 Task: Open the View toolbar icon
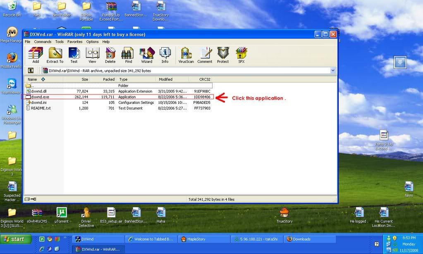click(x=92, y=55)
